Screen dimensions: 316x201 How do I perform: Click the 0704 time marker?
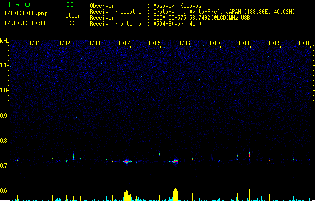tap(125, 43)
